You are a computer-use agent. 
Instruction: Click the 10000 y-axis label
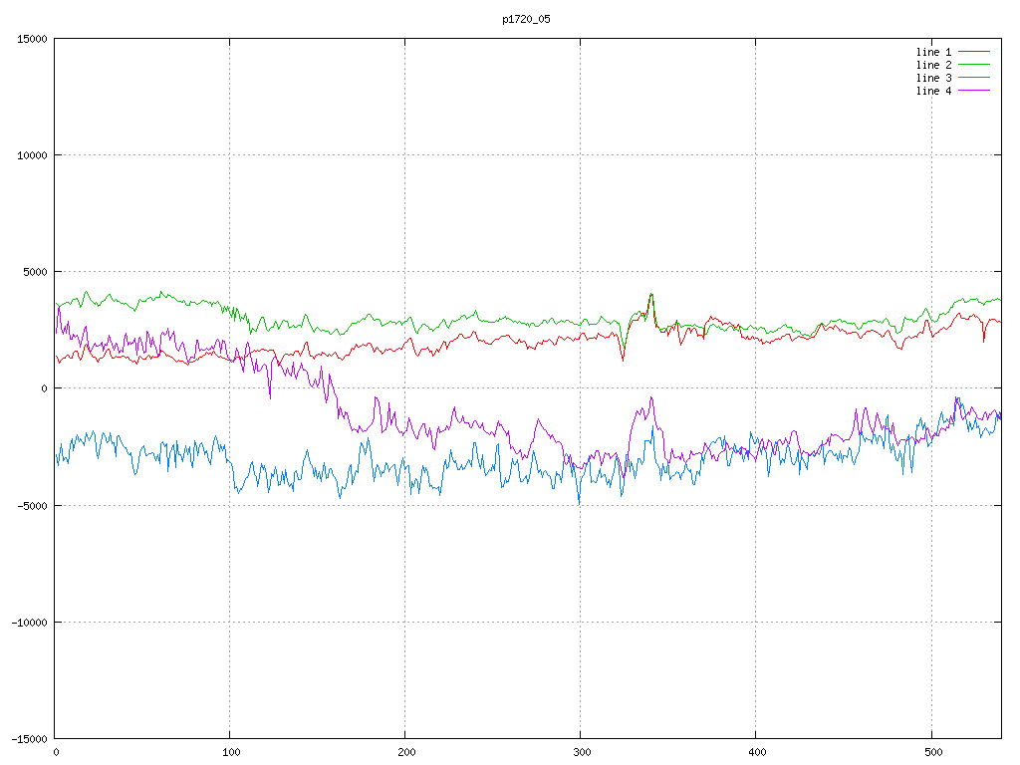pos(32,155)
